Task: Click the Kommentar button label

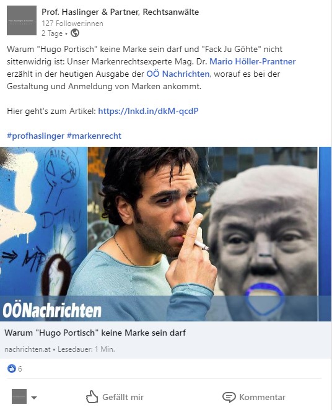Action: click(262, 397)
